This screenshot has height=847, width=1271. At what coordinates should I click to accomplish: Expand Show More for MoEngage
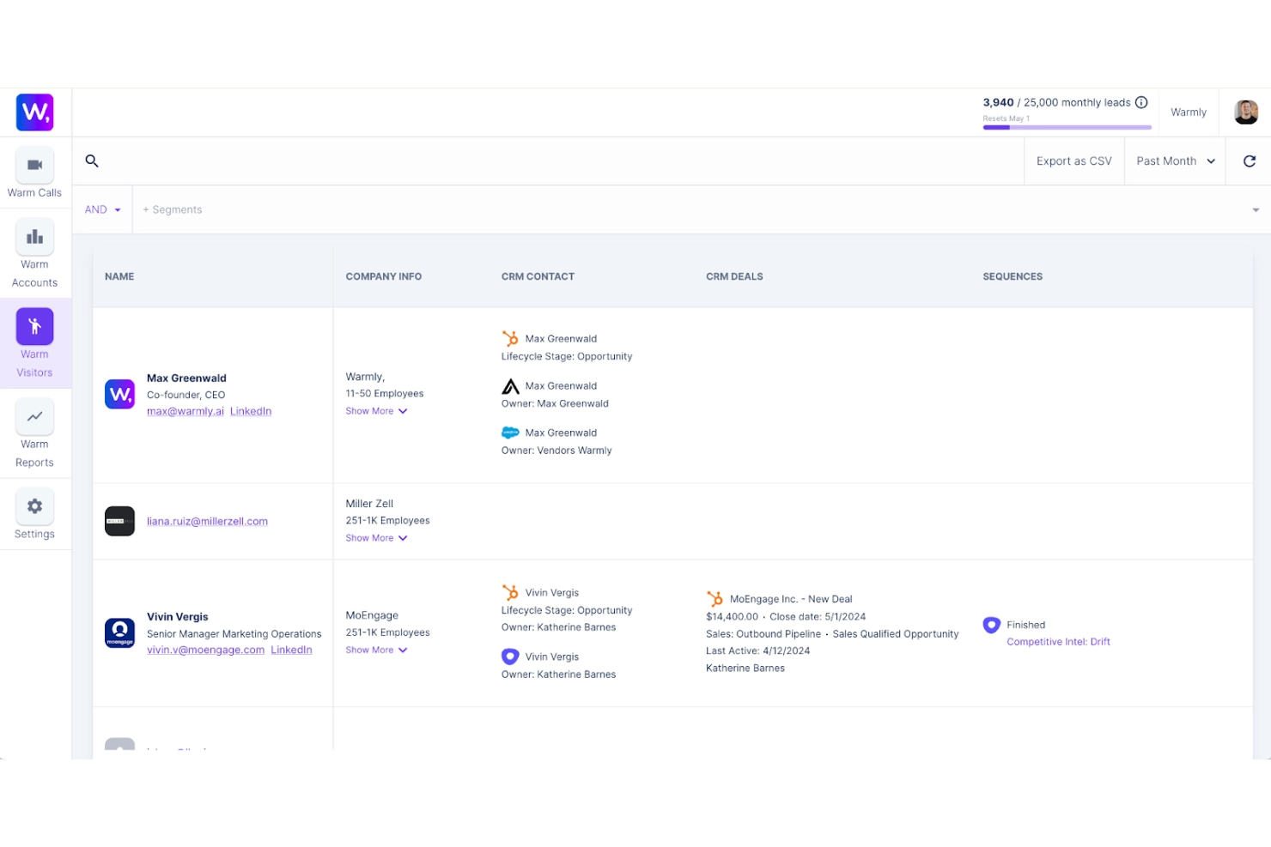tap(376, 650)
